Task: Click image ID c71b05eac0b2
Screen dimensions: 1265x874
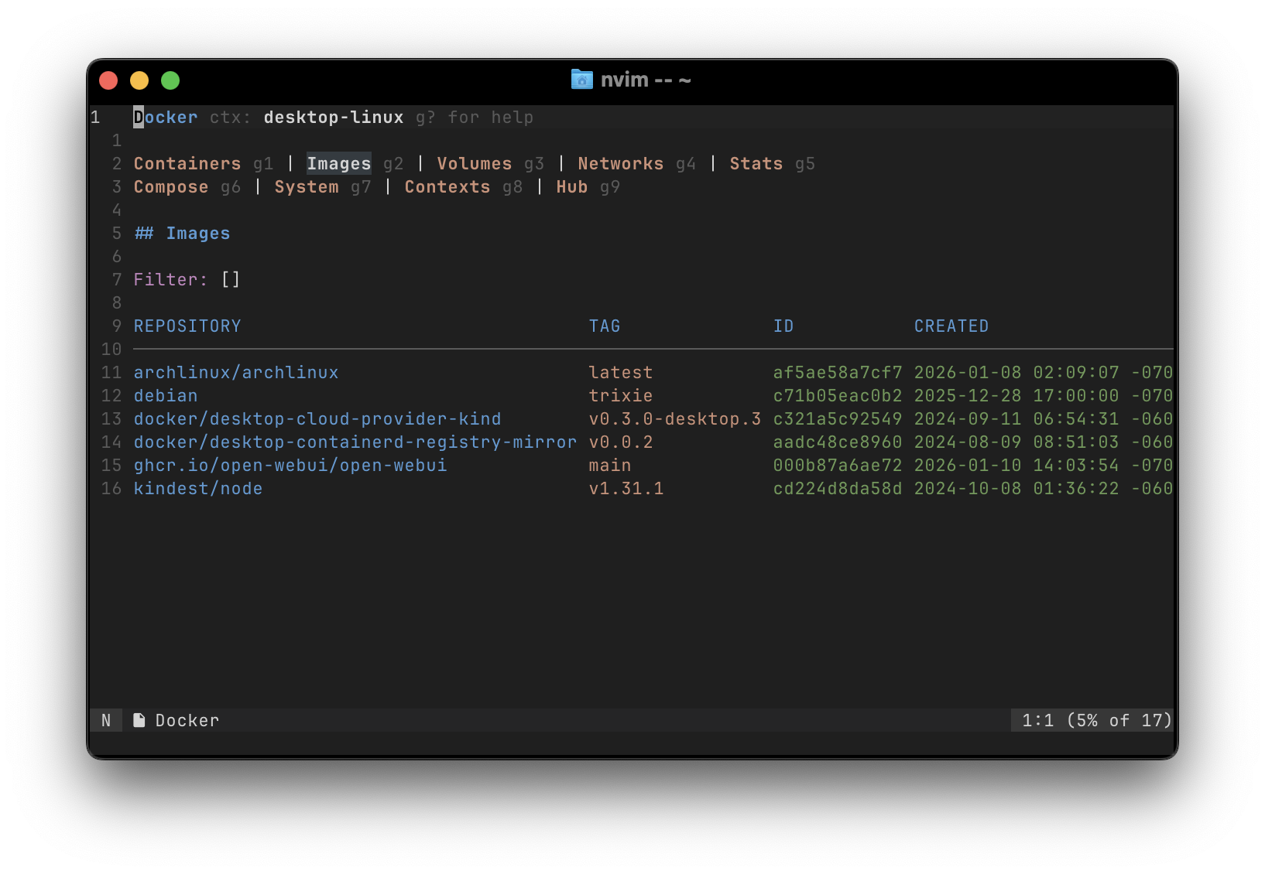Action: point(838,396)
